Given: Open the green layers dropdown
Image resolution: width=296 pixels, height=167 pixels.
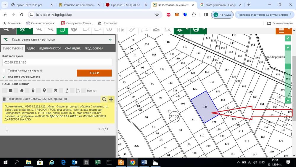Looking at the screenshot, I should point(25,30).
